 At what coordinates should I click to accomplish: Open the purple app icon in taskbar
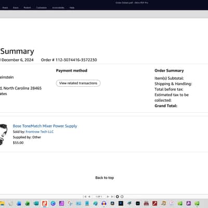61,203
